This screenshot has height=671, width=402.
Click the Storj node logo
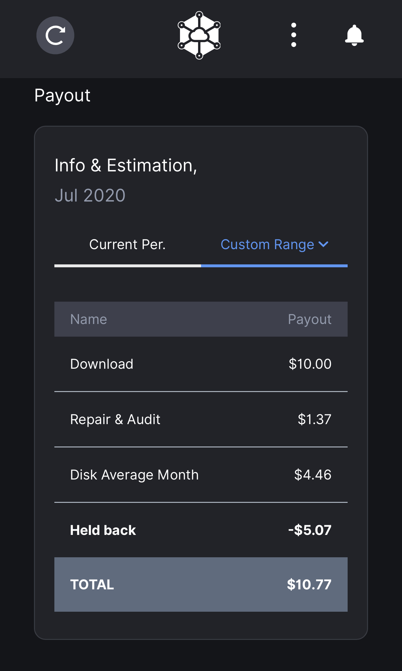(199, 35)
